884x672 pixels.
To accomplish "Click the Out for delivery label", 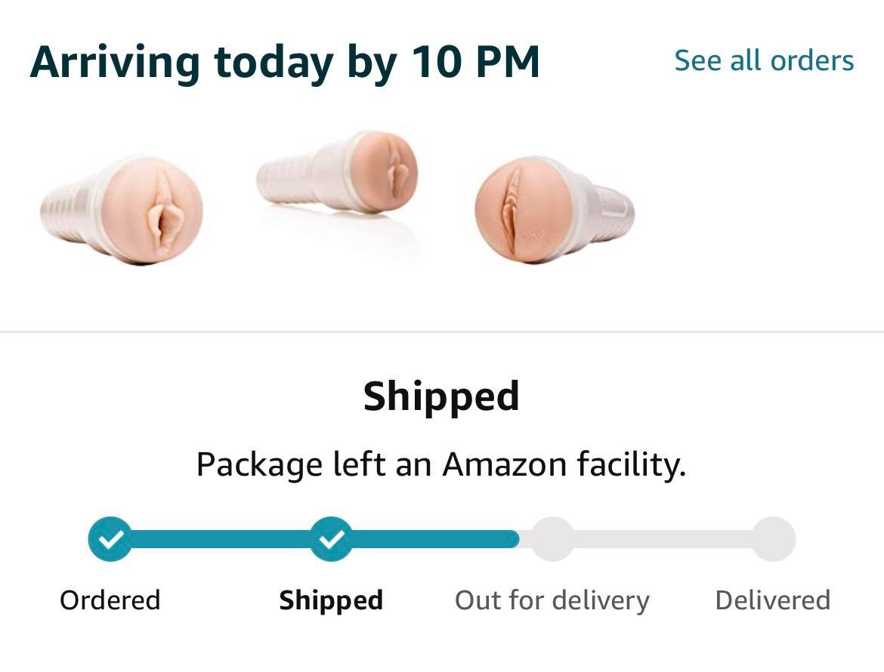I will [x=552, y=599].
